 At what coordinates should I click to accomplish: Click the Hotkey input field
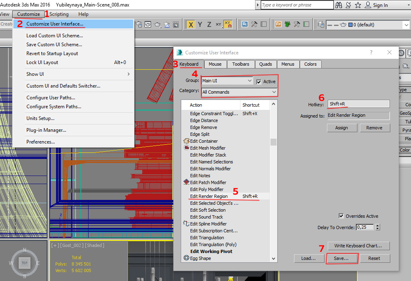[x=358, y=104]
